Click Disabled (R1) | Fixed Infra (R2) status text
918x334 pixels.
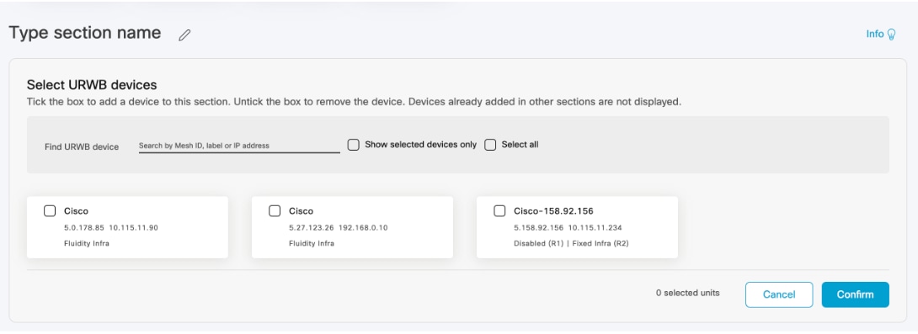click(x=571, y=243)
